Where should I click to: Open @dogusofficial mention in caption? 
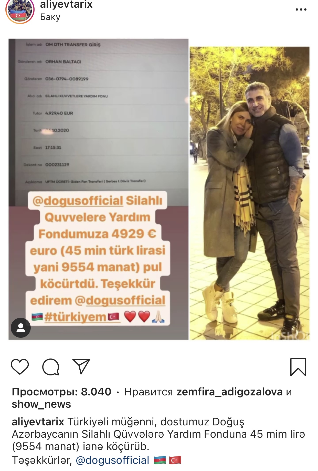(112, 460)
